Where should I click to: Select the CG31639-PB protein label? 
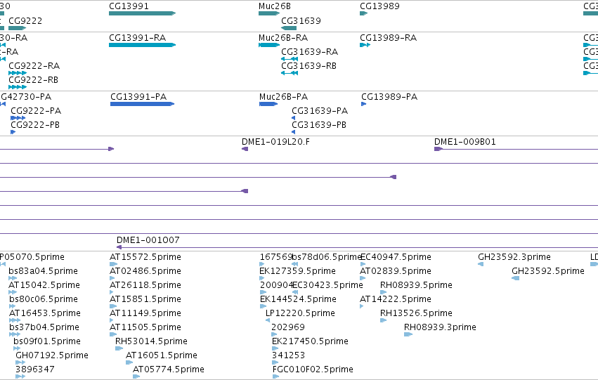[319, 124]
